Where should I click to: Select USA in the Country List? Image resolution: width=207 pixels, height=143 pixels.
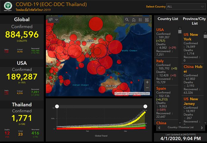160,30
